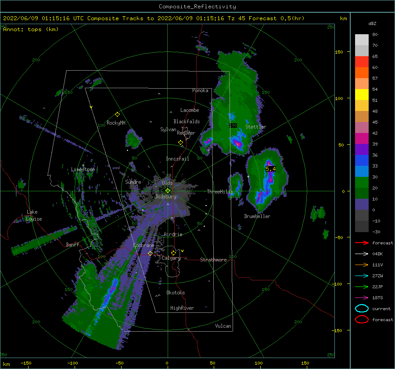Click the RockyMH label

coord(116,123)
